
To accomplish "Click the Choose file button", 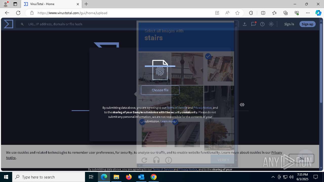I will (160, 90).
